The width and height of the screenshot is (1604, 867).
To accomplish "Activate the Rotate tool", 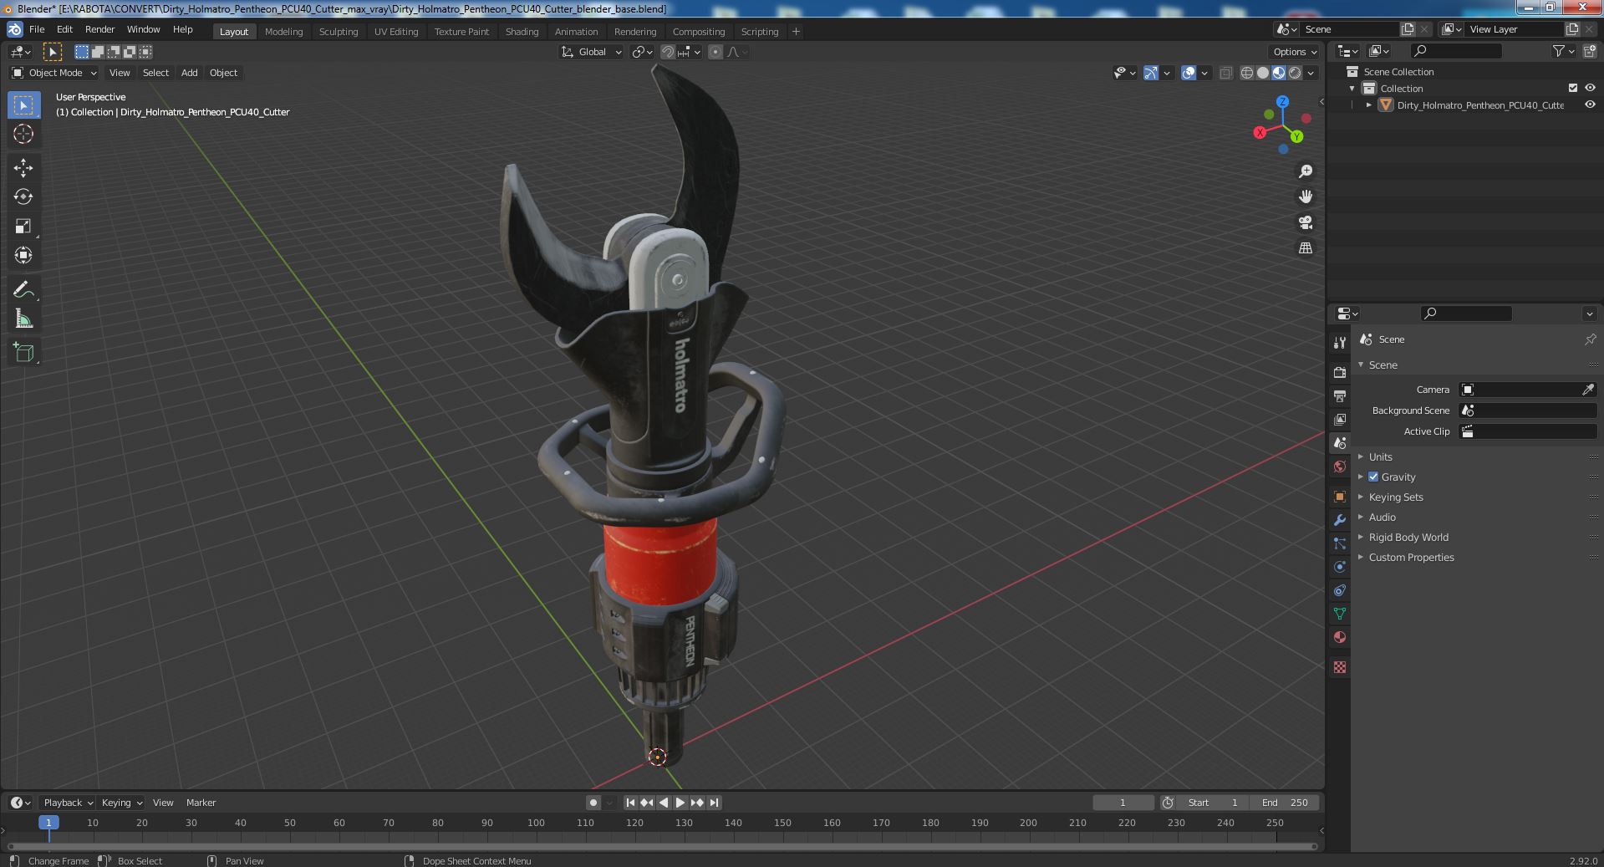I will point(23,196).
